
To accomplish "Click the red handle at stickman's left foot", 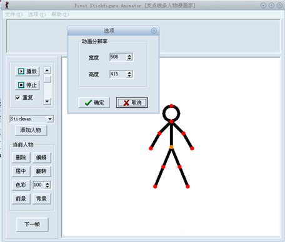I will point(155,186).
